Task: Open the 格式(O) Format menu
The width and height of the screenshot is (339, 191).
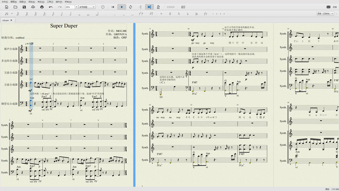Action: (x=41, y=2)
